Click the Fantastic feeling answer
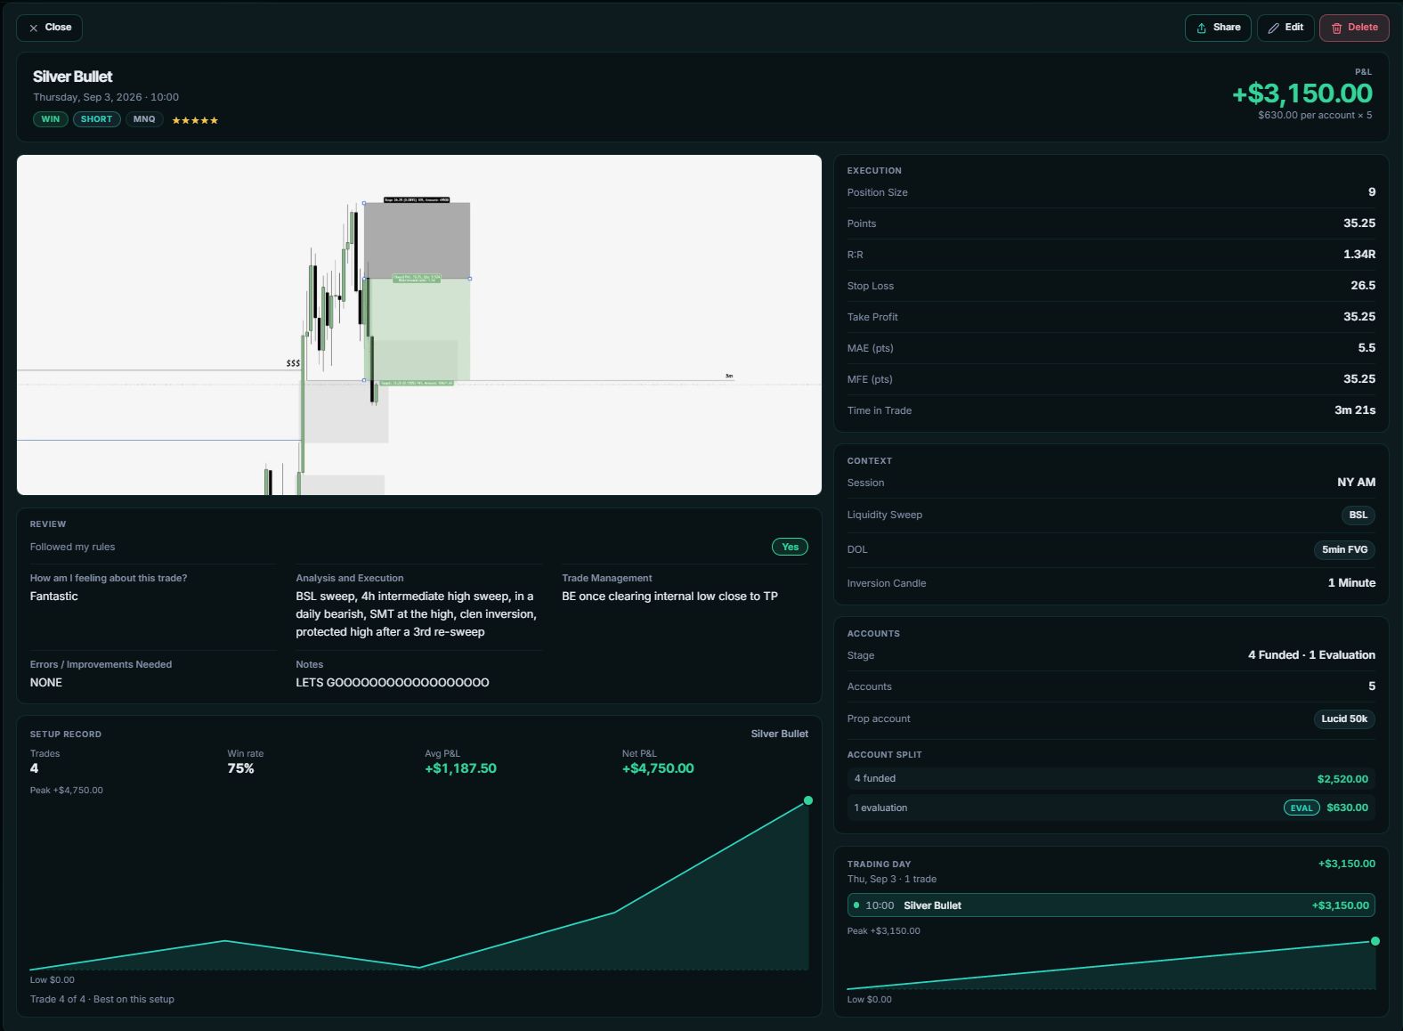The height and width of the screenshot is (1031, 1403). 54,597
